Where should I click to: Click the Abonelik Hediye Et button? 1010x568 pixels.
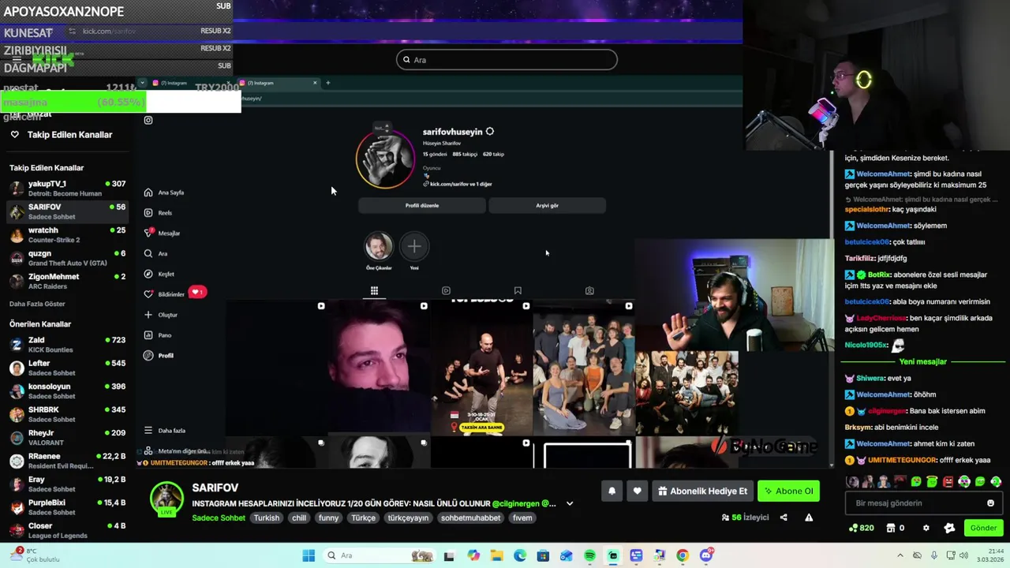tap(702, 491)
